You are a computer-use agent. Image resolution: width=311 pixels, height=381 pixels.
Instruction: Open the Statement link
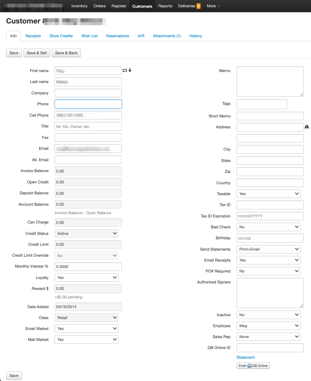(245, 358)
